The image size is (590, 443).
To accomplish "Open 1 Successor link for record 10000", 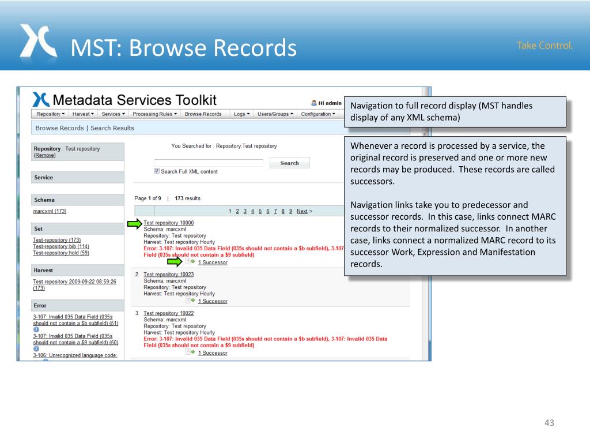I will pos(213,262).
